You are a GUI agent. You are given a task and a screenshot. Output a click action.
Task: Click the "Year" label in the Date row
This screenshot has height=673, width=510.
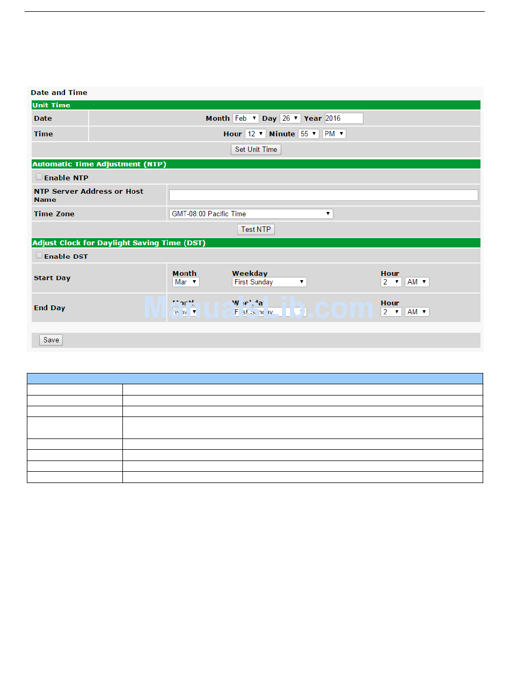point(313,119)
